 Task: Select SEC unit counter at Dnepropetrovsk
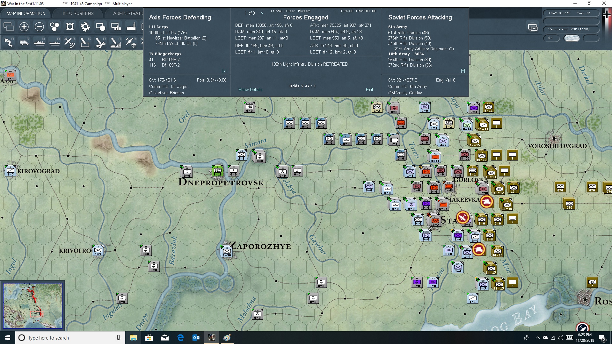click(218, 171)
